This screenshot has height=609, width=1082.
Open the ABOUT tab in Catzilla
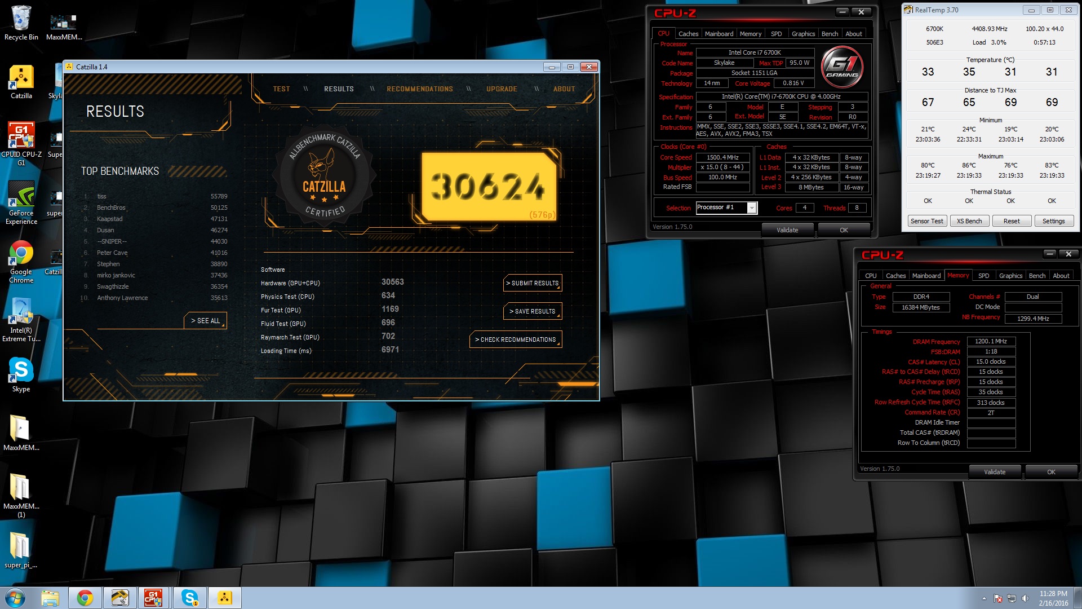(x=564, y=89)
